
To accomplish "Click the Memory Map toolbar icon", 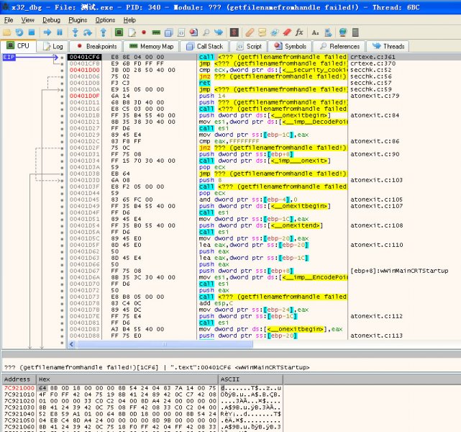I will [156, 32].
